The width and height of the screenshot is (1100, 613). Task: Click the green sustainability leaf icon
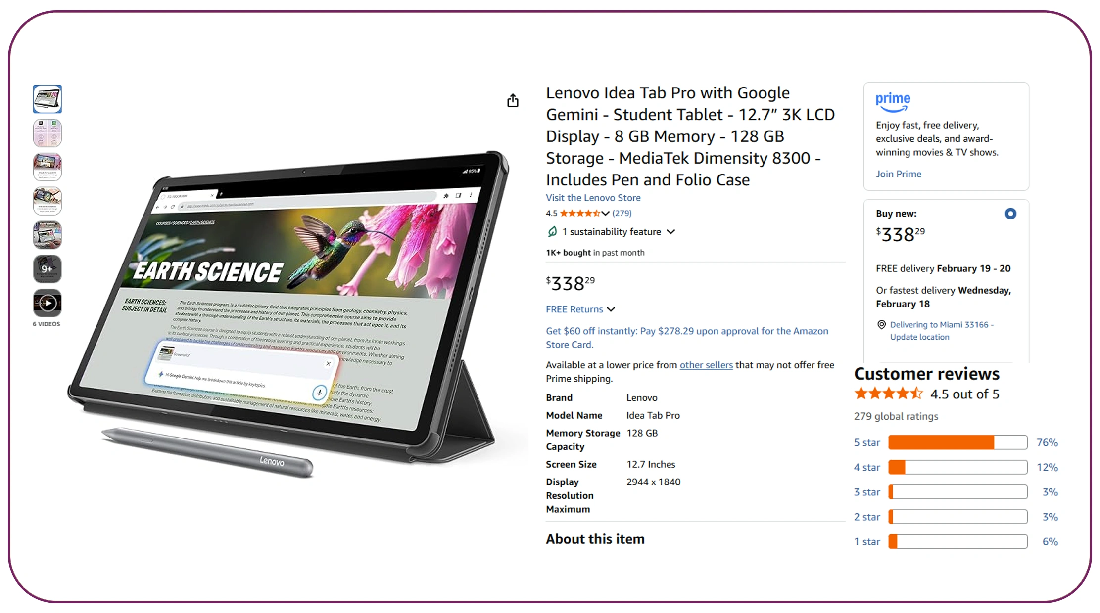point(552,231)
